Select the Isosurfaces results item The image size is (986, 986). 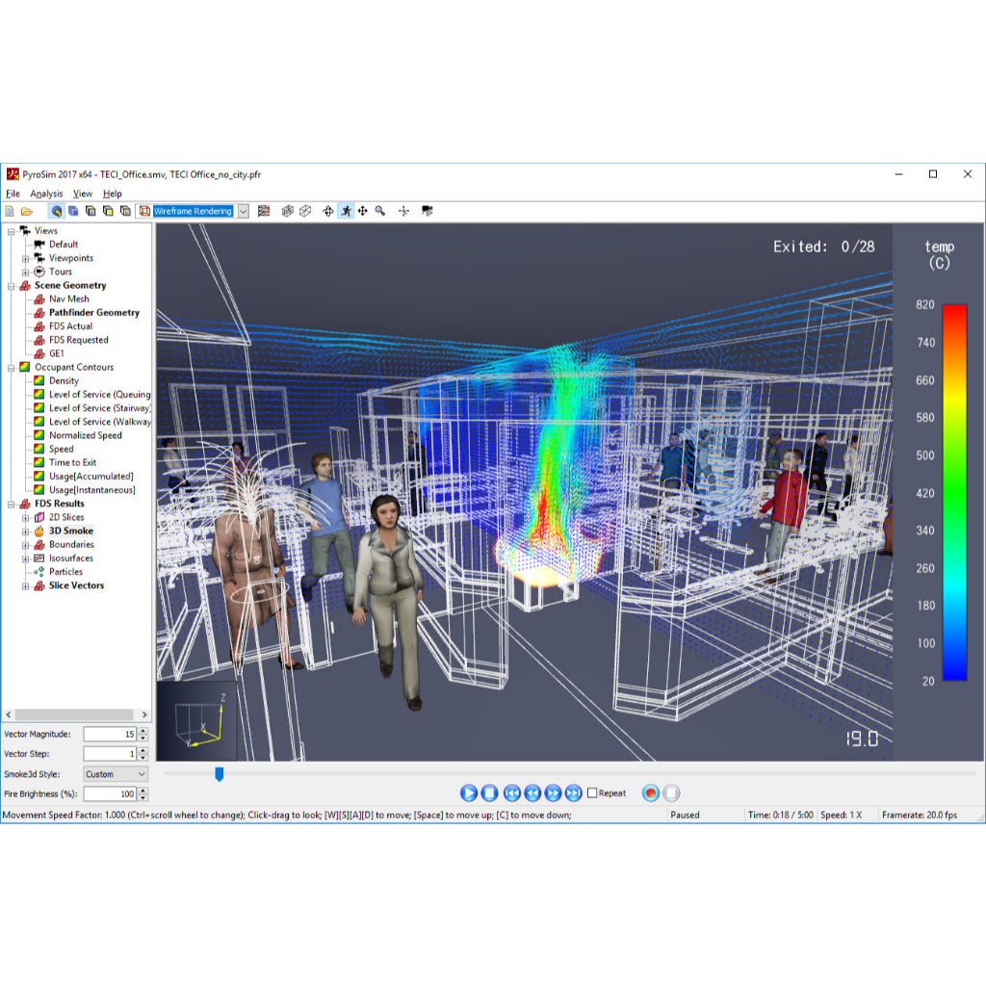point(71,558)
